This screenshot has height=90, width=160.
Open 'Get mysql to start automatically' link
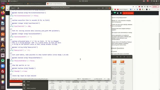(x=122, y=32)
